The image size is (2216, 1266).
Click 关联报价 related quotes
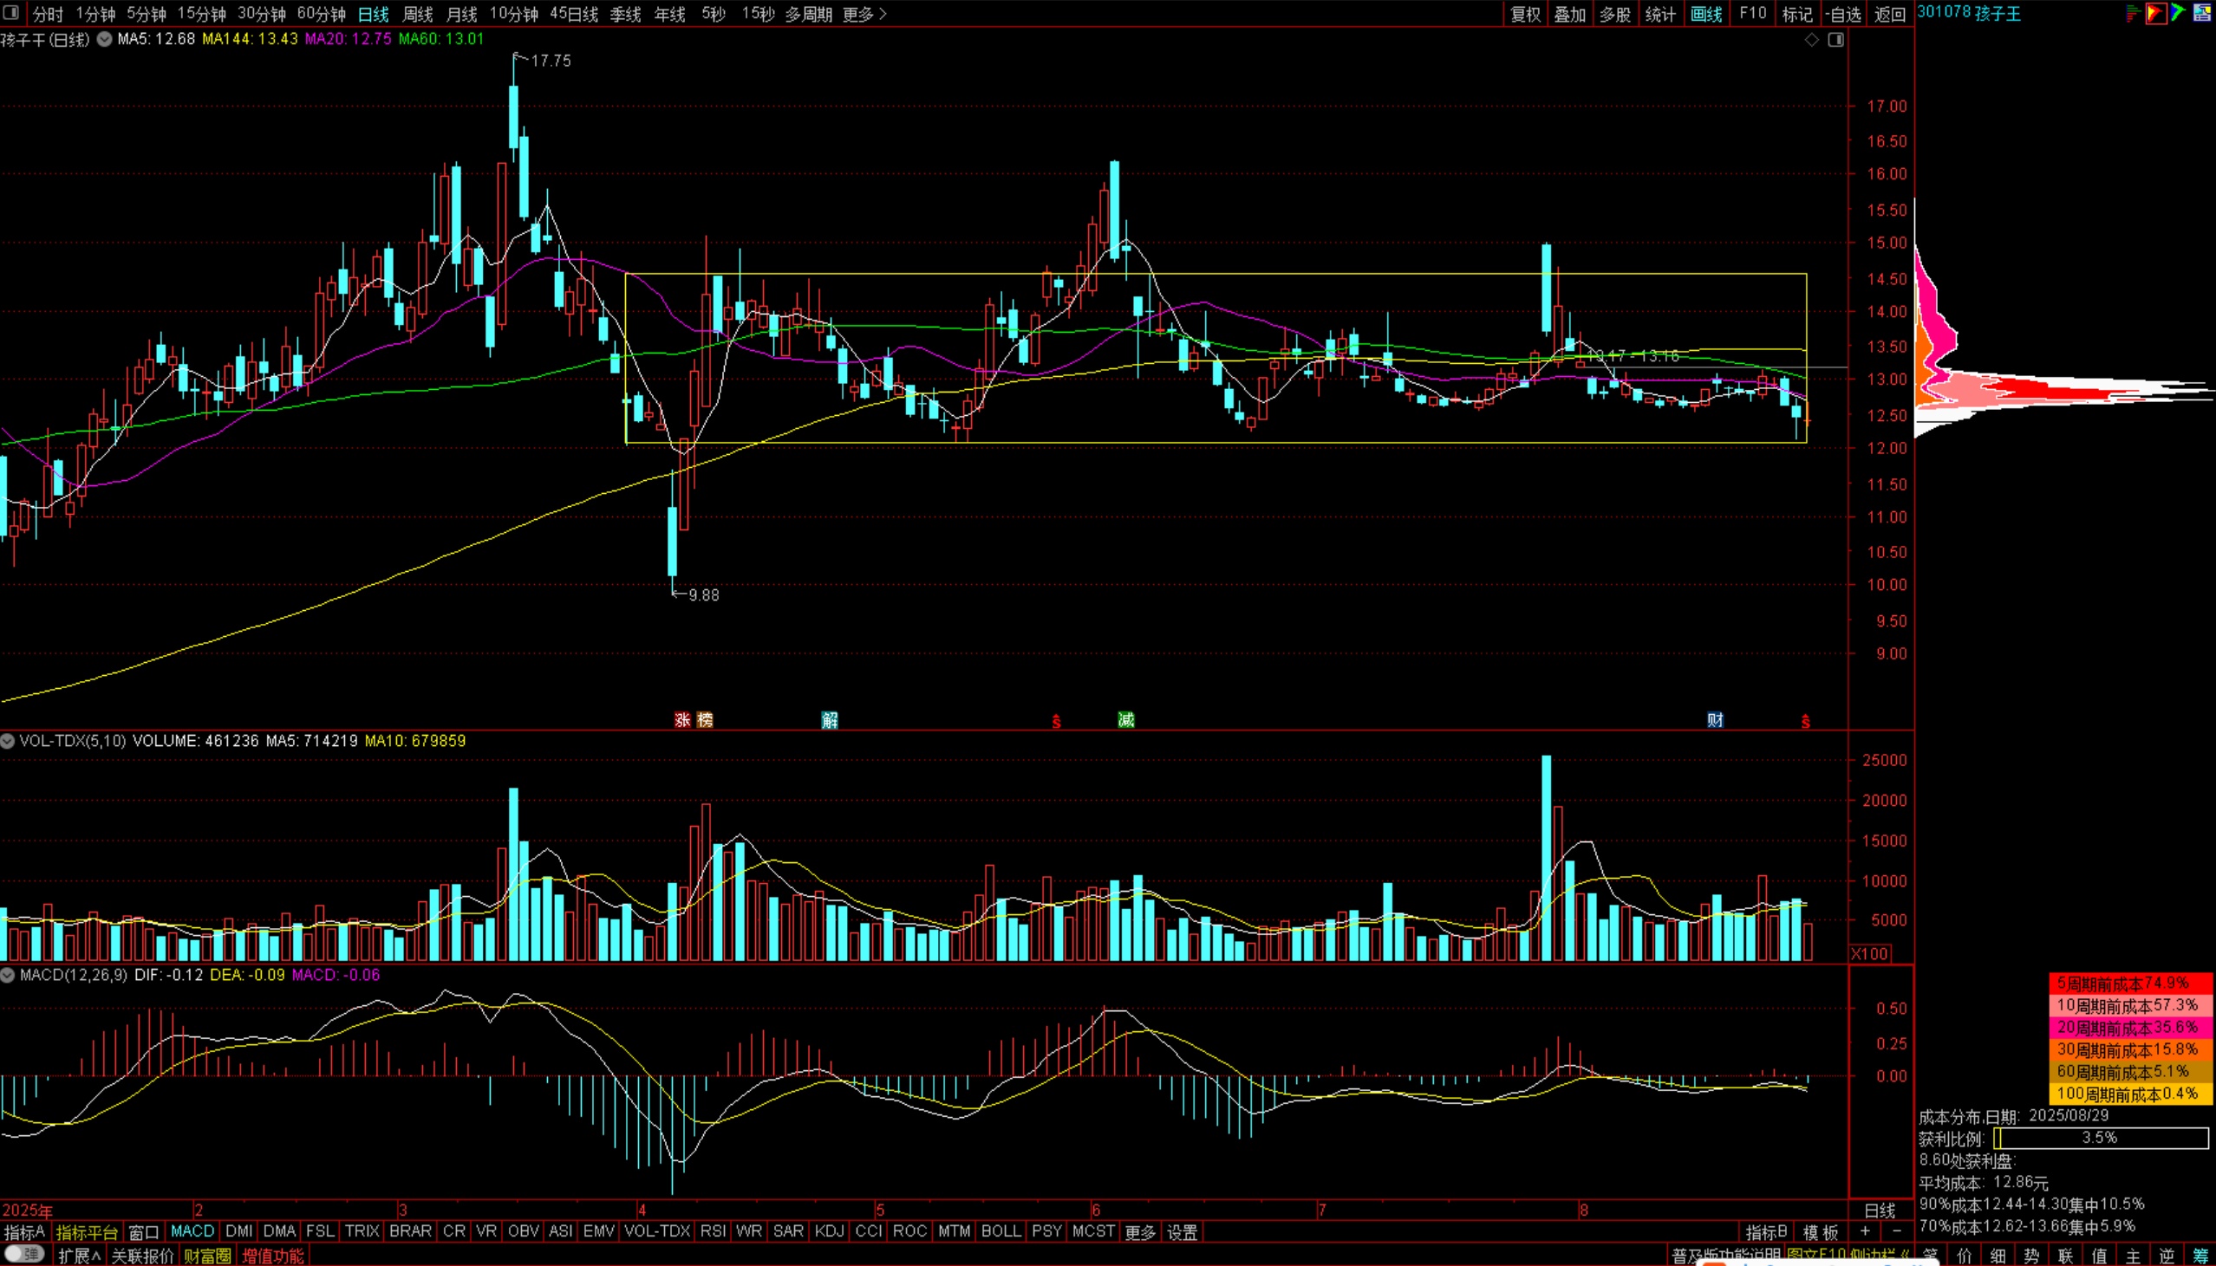143,1256
